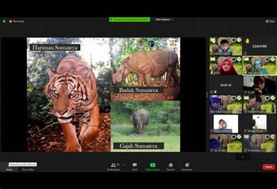Click the raised hand icon on AUFAR tile
The height and width of the screenshot is (189, 277).
[x=247, y=41]
